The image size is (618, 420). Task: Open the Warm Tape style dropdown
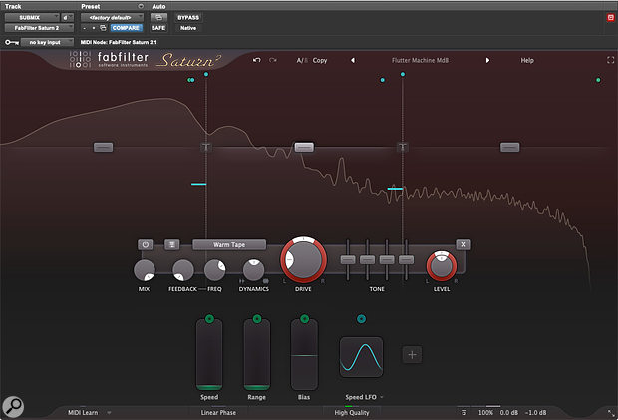point(229,244)
